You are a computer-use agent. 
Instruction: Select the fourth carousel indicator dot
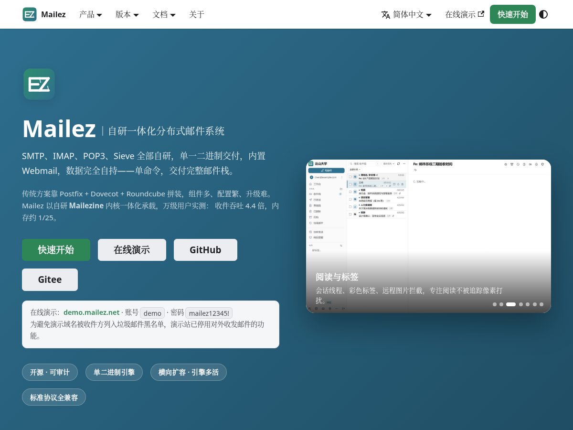(x=521, y=304)
